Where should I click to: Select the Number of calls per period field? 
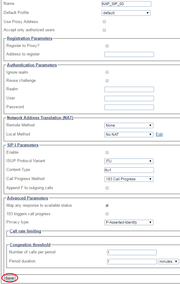point(132,252)
